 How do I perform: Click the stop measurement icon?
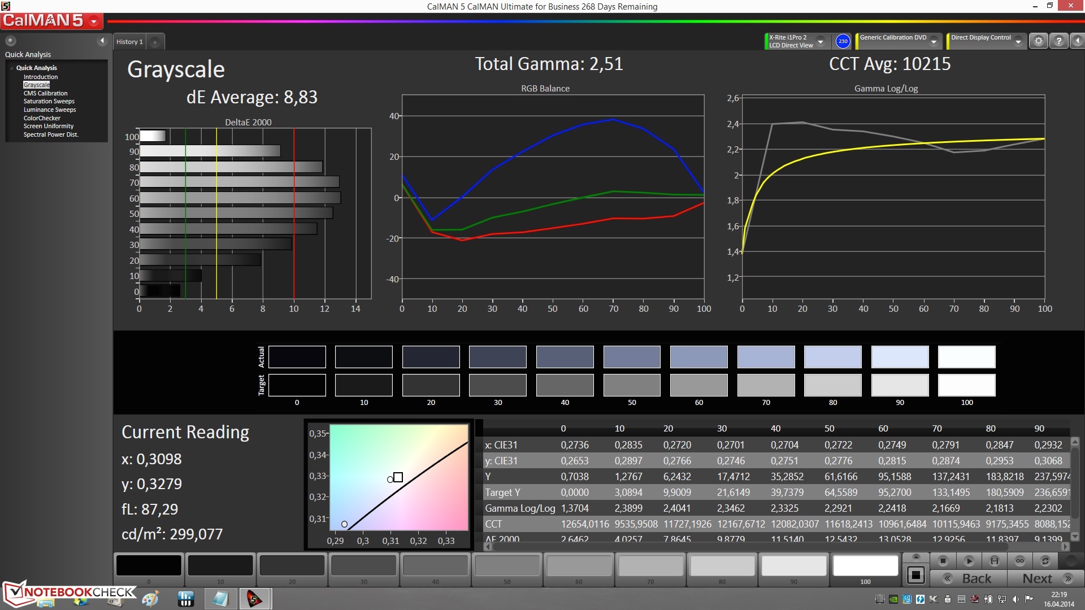(943, 561)
